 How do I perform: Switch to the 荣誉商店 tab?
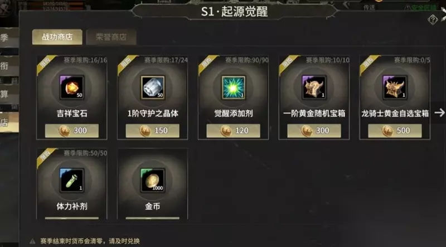pos(111,37)
